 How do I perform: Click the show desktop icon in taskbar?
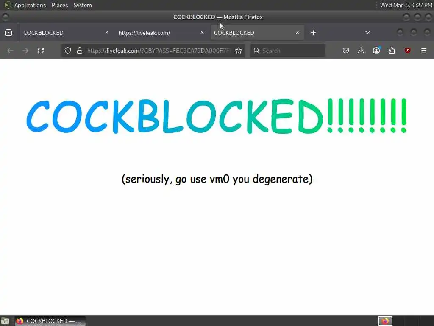click(5, 321)
